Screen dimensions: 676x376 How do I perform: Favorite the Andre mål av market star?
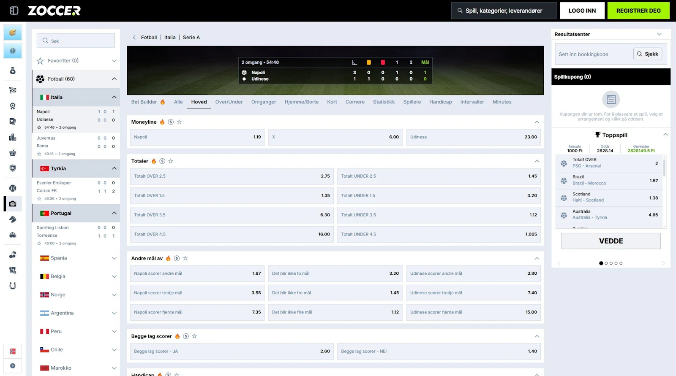pyautogui.click(x=185, y=258)
